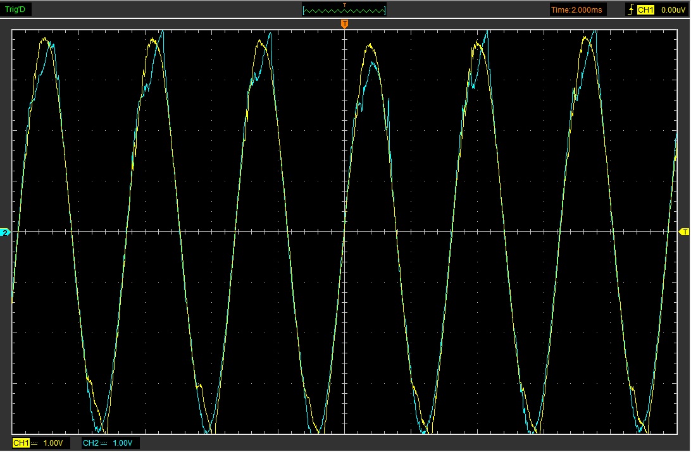Click the Trig'D trigger status indicator

15,9
